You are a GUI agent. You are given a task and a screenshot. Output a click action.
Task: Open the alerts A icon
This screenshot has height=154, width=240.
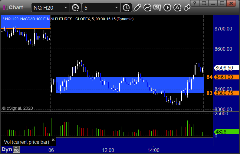tap(177, 8)
